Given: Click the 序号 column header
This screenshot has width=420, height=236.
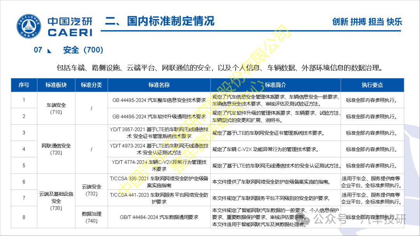Looking at the screenshot, I should (24, 85).
